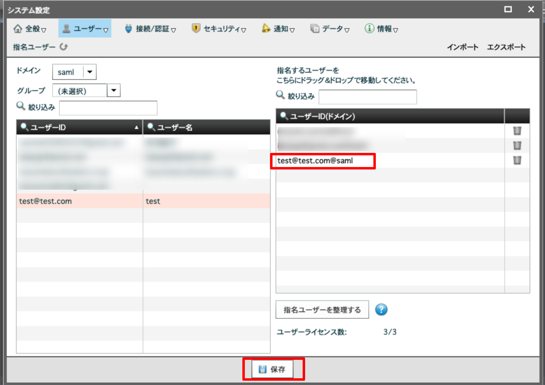Click the エクスポート link
The width and height of the screenshot is (545, 385).
(506, 47)
